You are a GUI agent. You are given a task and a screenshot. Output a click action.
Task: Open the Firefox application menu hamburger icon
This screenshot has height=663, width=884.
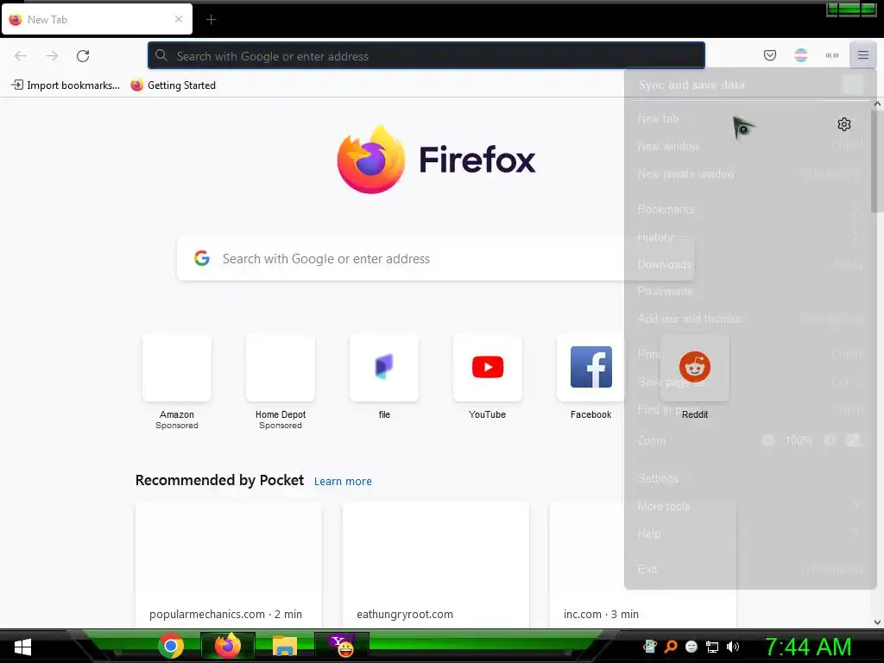point(862,55)
